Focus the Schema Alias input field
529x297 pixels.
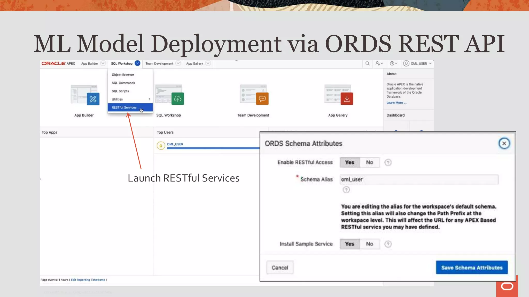coord(419,179)
